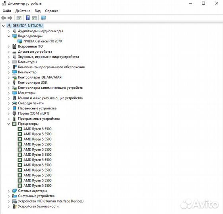Expand the Дисковые устройства category
The image size is (223, 214).
9,52
